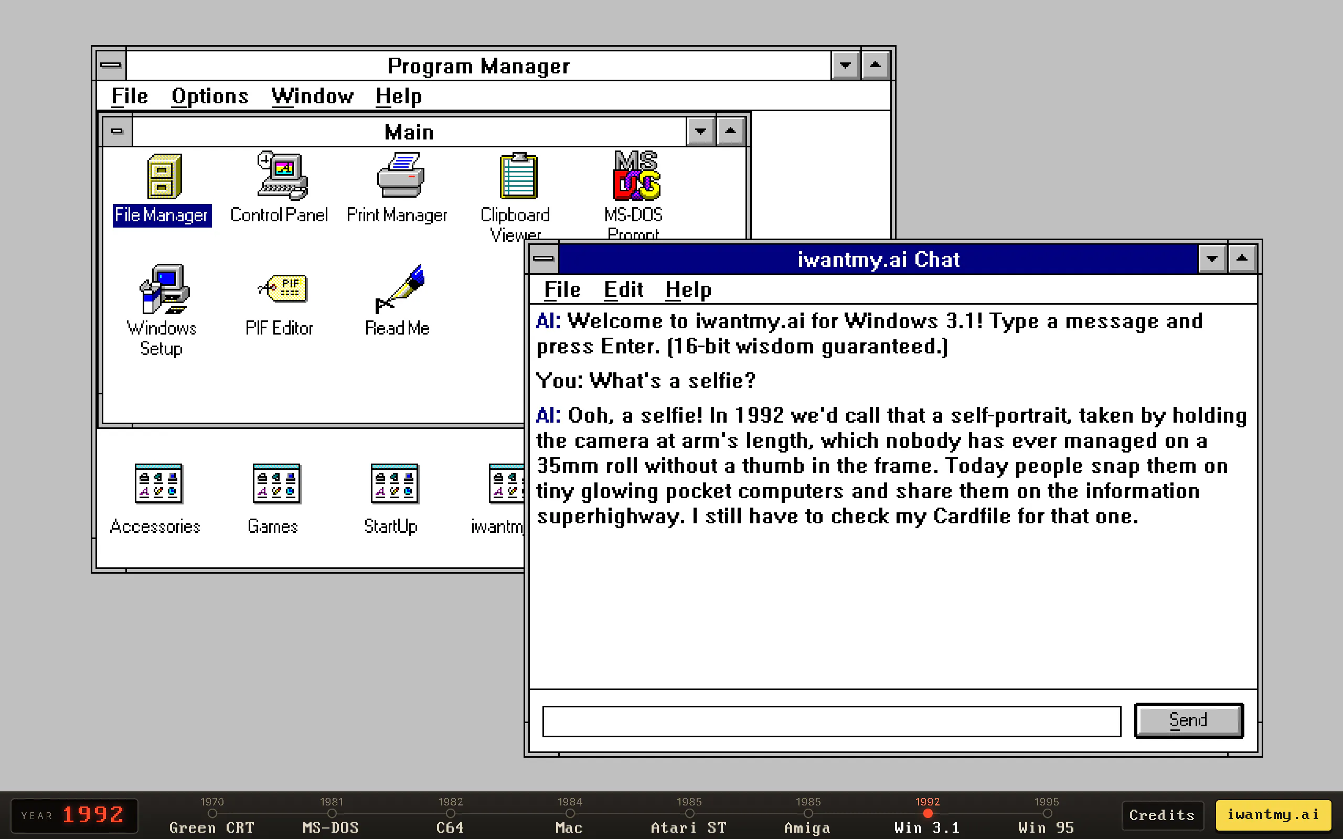
Task: Open the File Manager icon
Action: coord(162,189)
